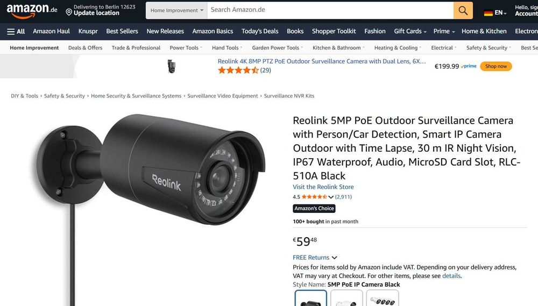This screenshot has height=306, width=538.
Task: Select the black camera style swatch
Action: (311, 298)
